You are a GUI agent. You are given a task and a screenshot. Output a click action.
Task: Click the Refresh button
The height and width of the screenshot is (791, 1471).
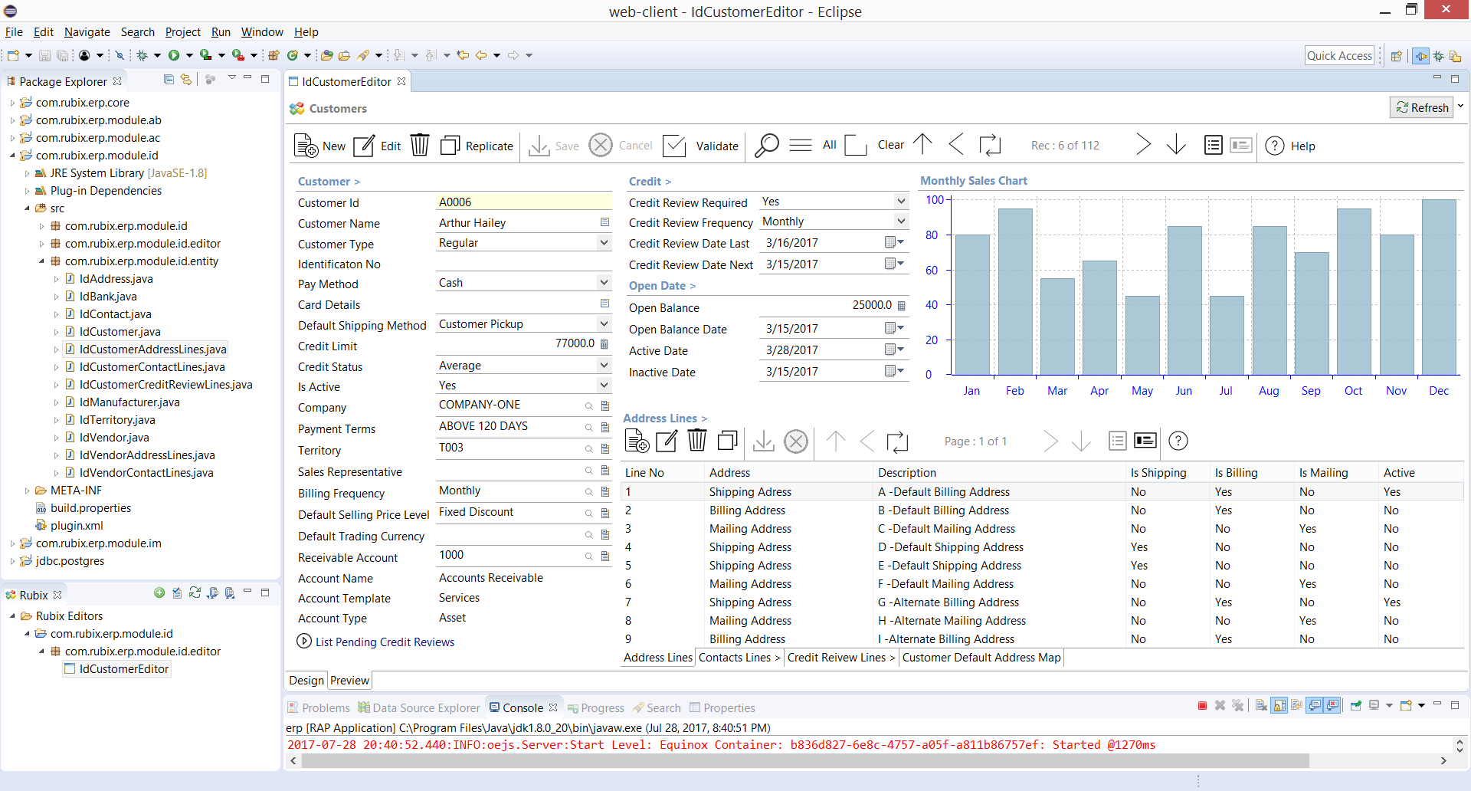tap(1423, 107)
